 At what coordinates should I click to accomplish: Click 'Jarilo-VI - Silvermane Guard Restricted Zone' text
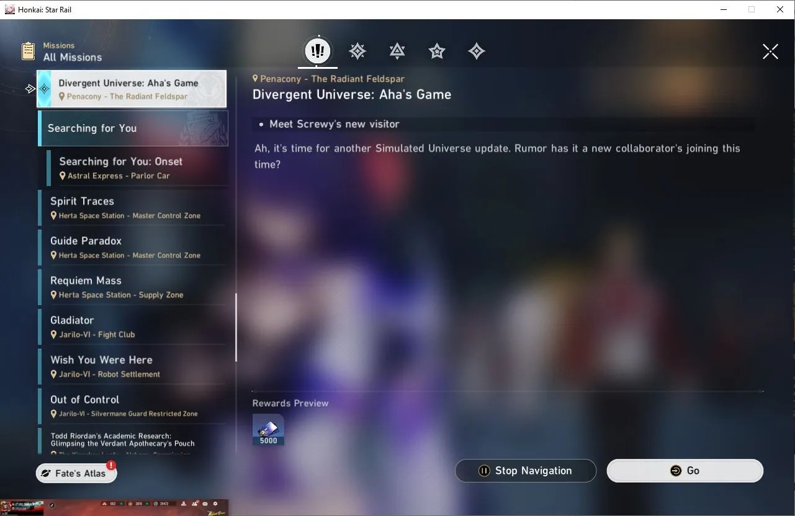tap(128, 414)
